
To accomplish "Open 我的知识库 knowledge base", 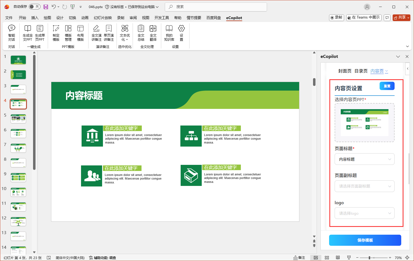I will 169,33.
